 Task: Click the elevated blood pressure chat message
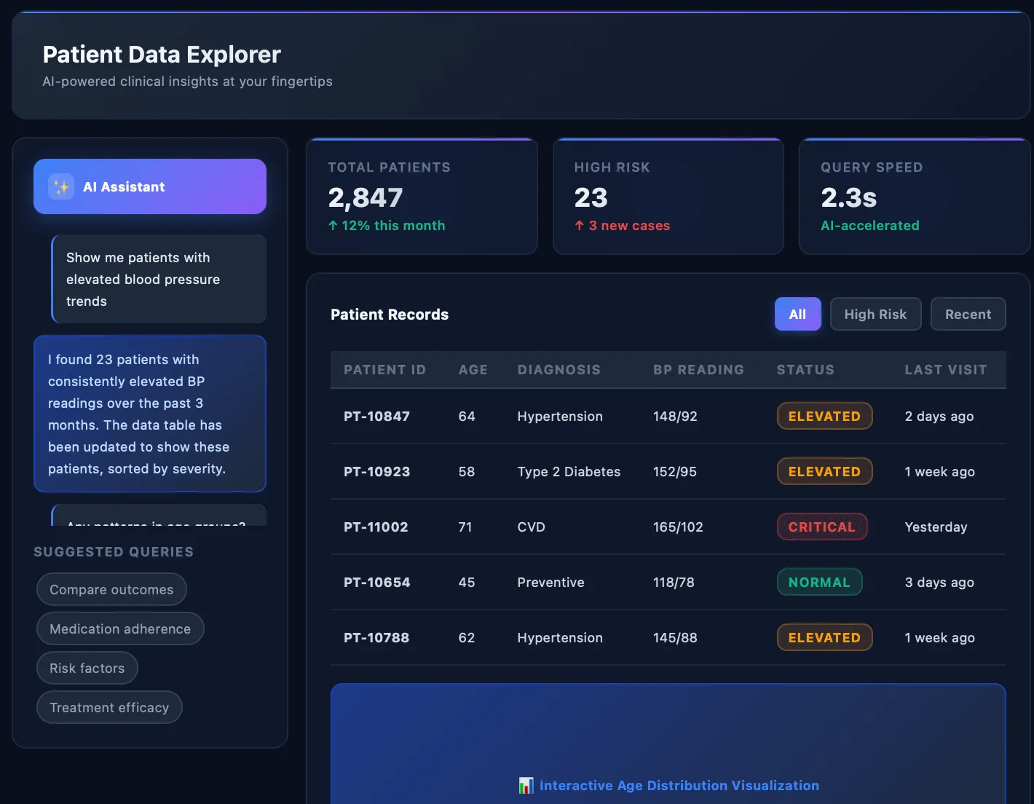coord(159,279)
